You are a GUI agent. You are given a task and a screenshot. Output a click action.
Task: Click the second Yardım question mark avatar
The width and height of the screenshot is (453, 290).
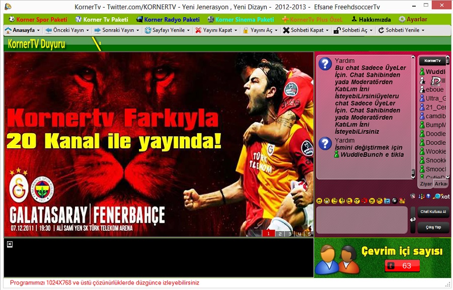325,143
